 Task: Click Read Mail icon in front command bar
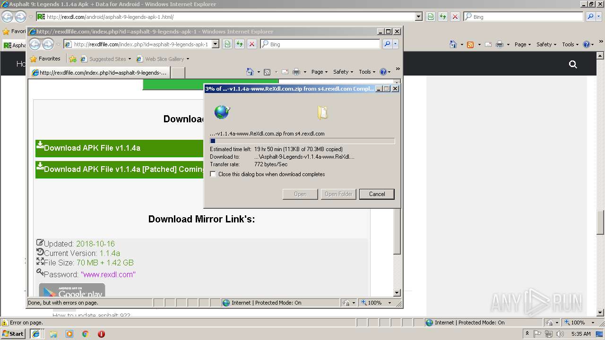(x=285, y=72)
